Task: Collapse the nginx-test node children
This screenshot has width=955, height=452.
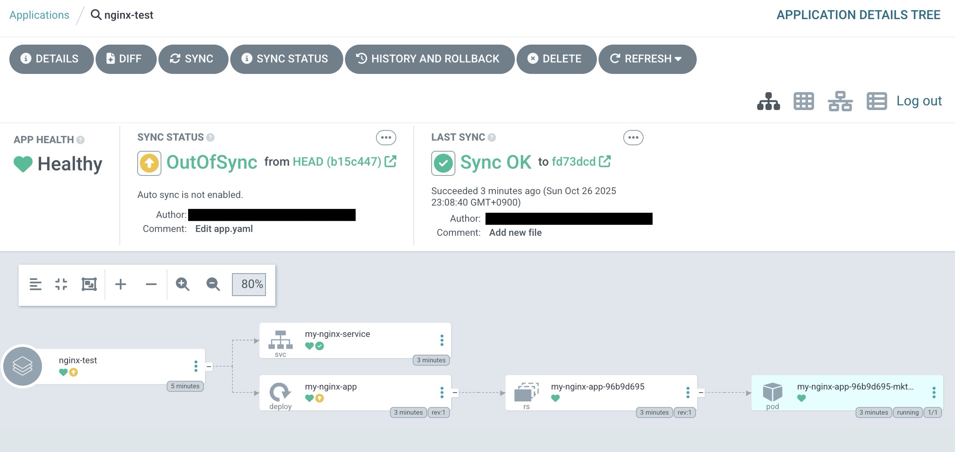Action: pyautogui.click(x=209, y=366)
